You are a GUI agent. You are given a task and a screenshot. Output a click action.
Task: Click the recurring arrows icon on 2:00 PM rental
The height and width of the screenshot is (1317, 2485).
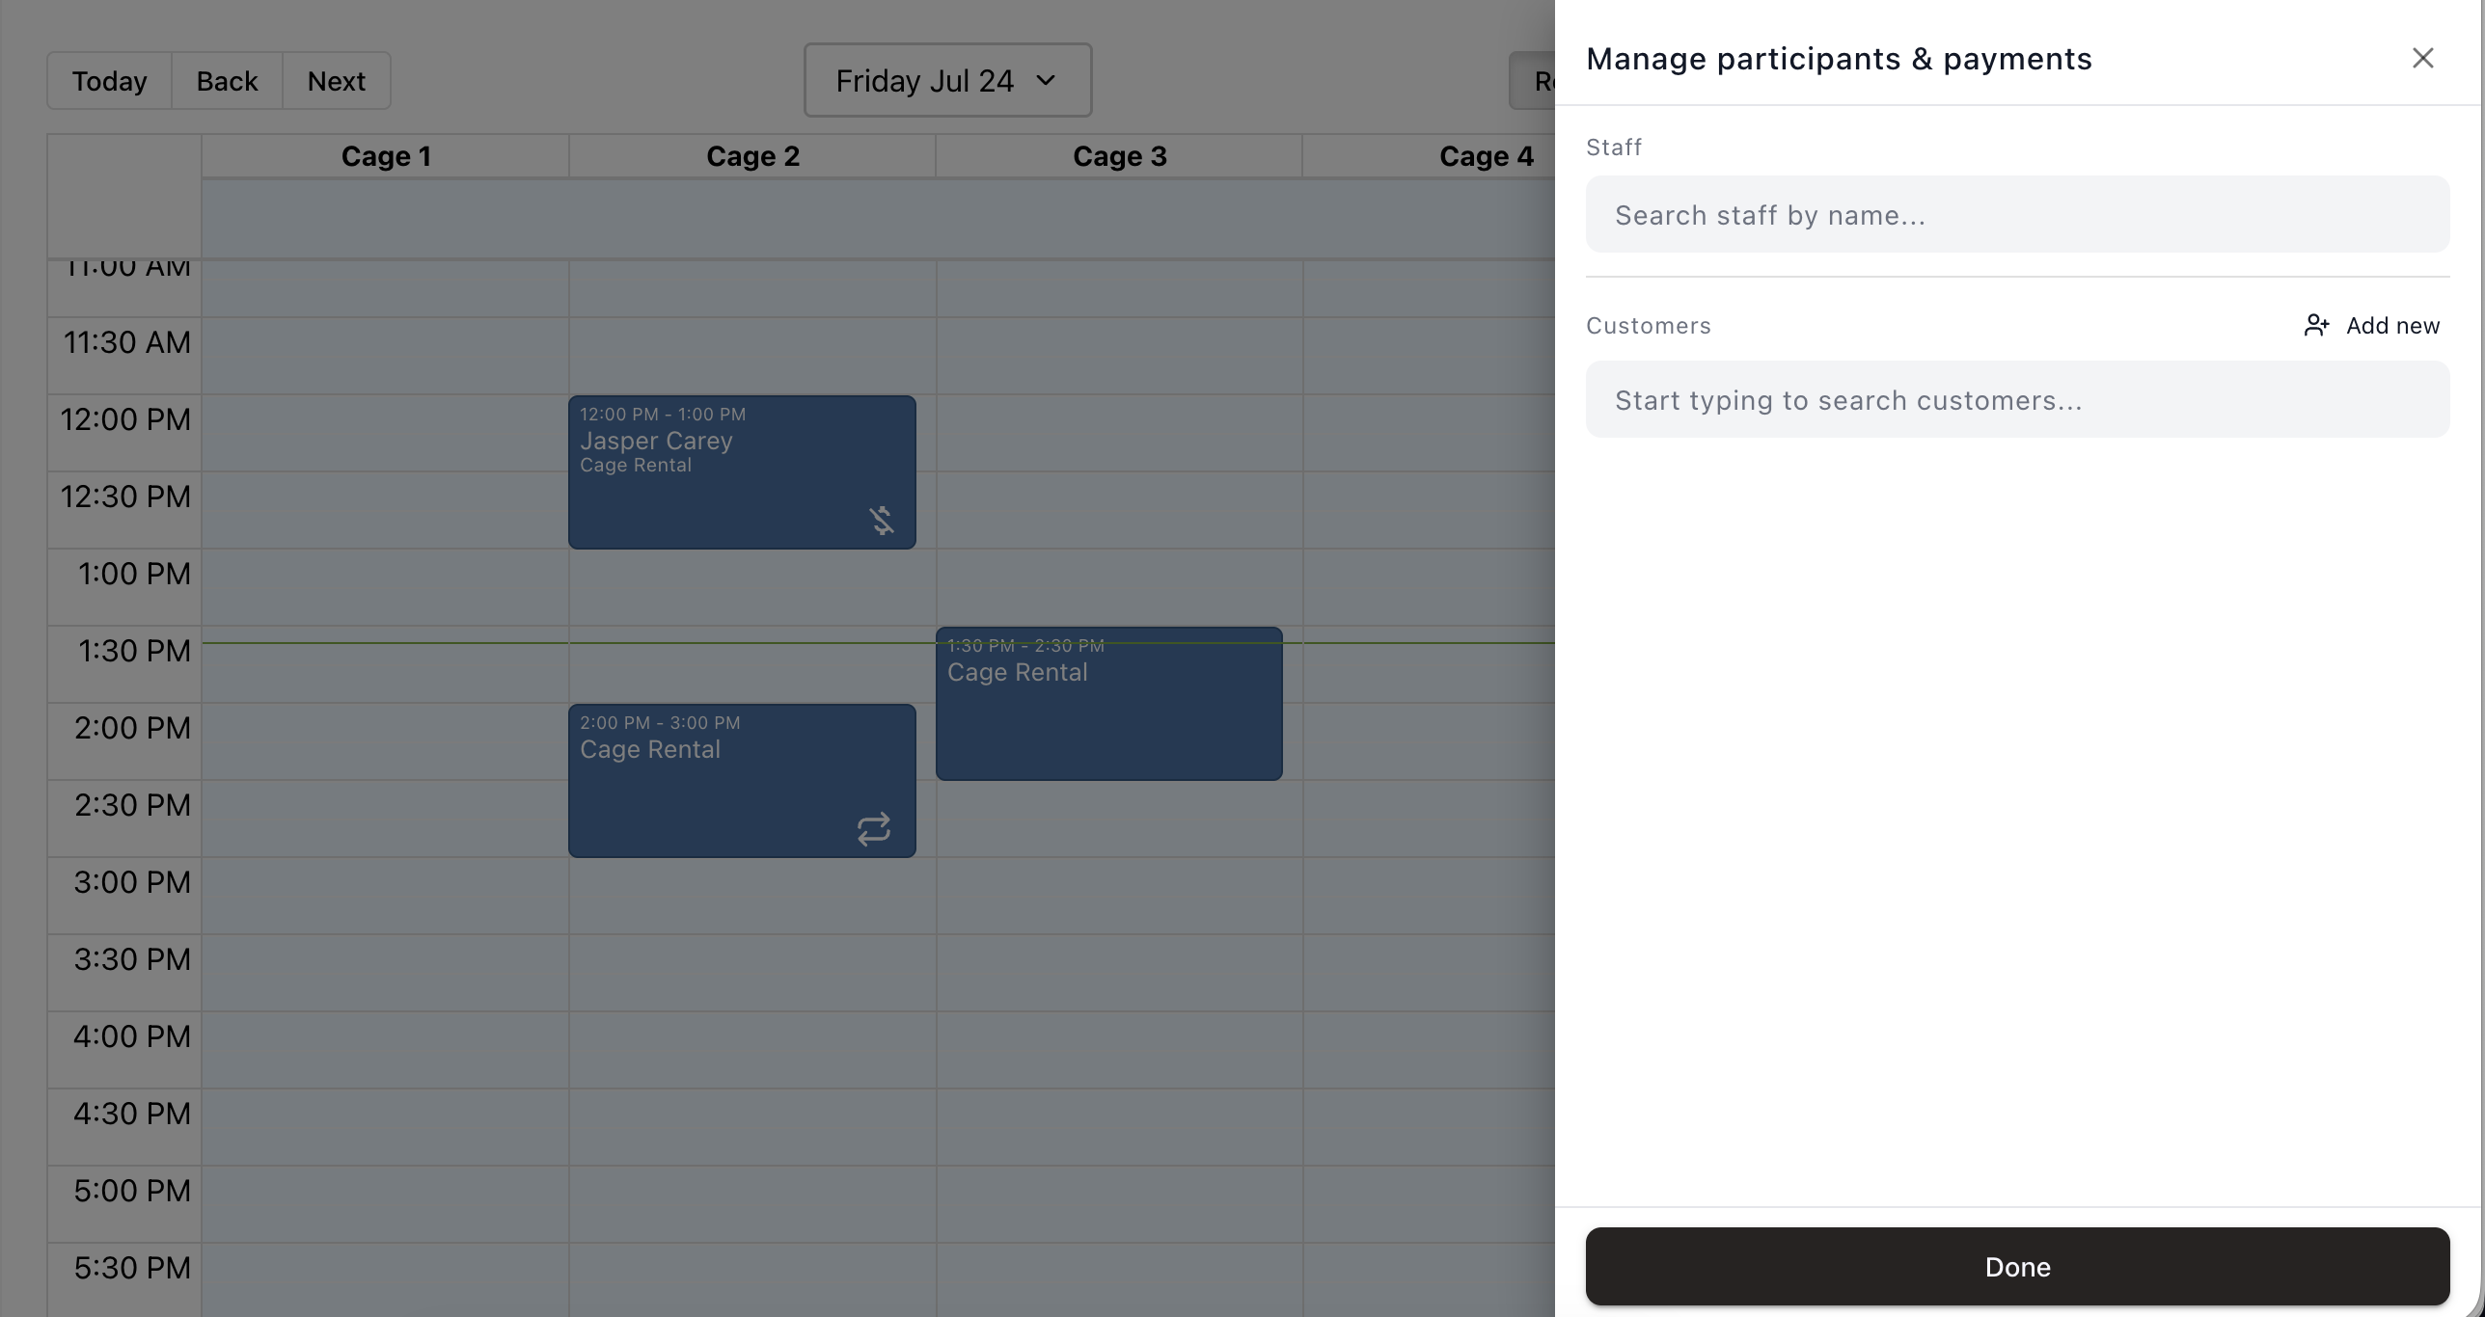click(x=873, y=829)
